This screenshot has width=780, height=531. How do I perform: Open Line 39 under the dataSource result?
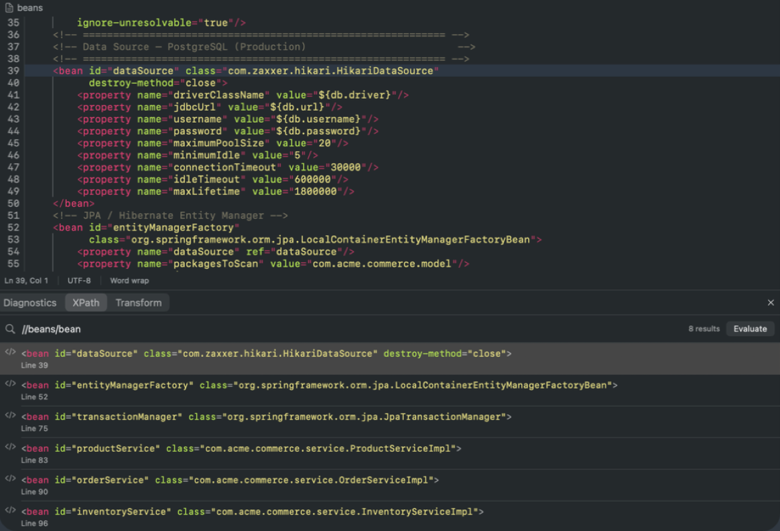pos(34,365)
